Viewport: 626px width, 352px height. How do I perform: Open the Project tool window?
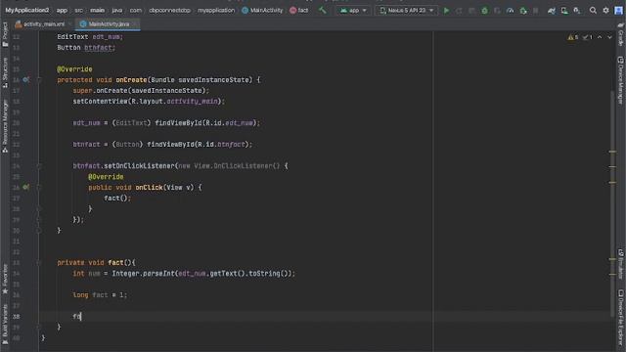point(5,34)
